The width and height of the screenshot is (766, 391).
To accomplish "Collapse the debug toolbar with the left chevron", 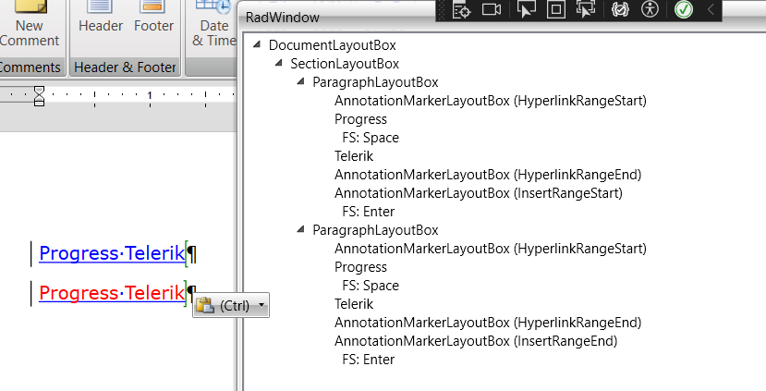I will (x=711, y=9).
